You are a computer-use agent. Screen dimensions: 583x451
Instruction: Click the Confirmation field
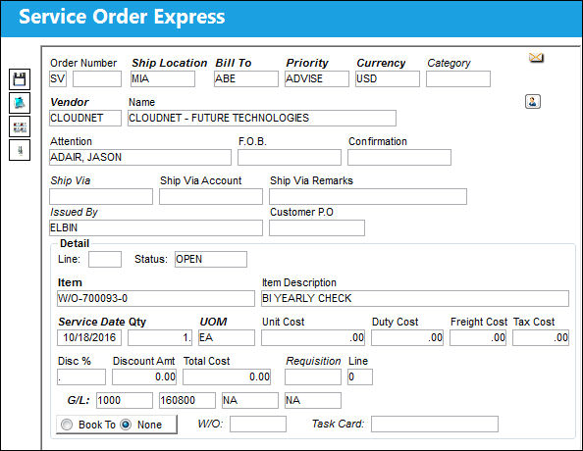pos(399,157)
